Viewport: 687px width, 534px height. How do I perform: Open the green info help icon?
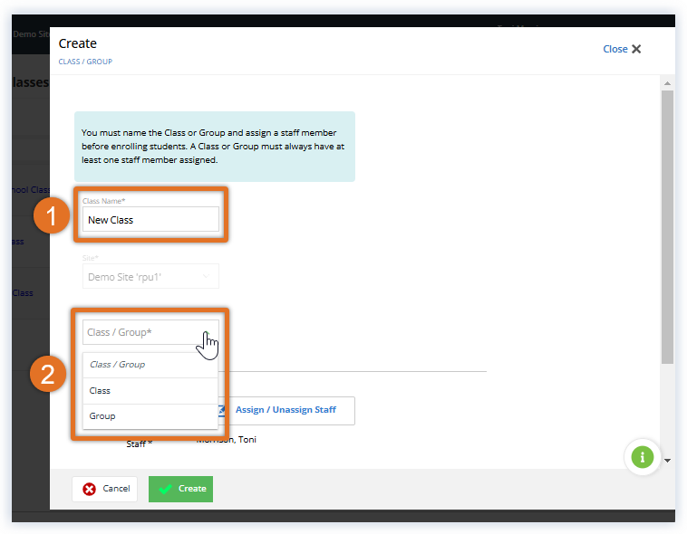643,457
